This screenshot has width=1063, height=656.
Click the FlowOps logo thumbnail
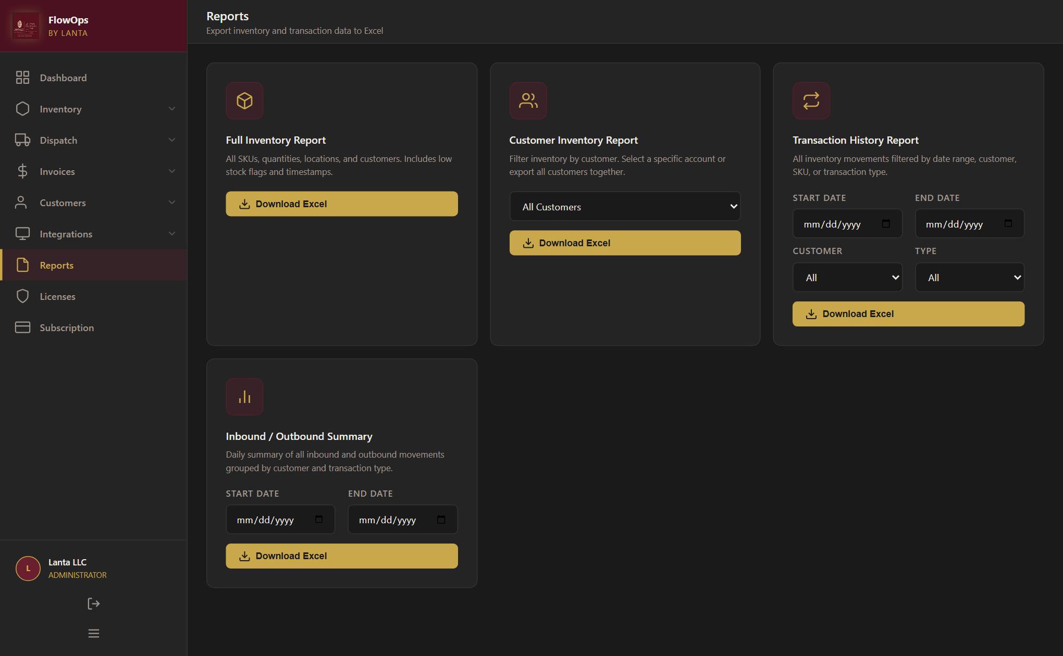pos(26,26)
